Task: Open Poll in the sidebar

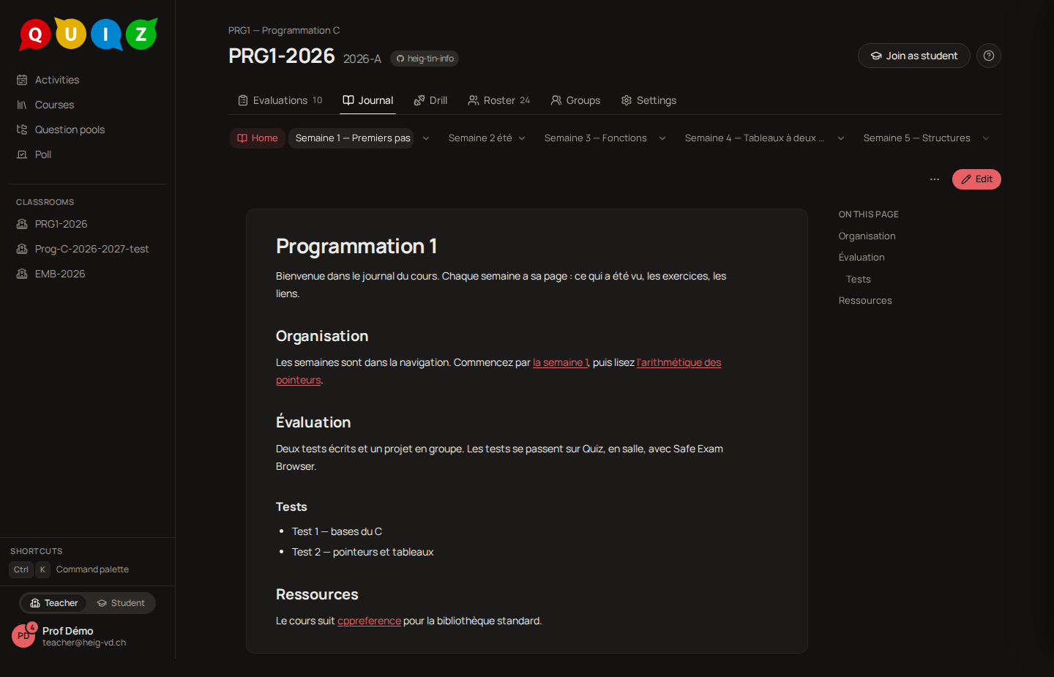Action: pos(88,154)
